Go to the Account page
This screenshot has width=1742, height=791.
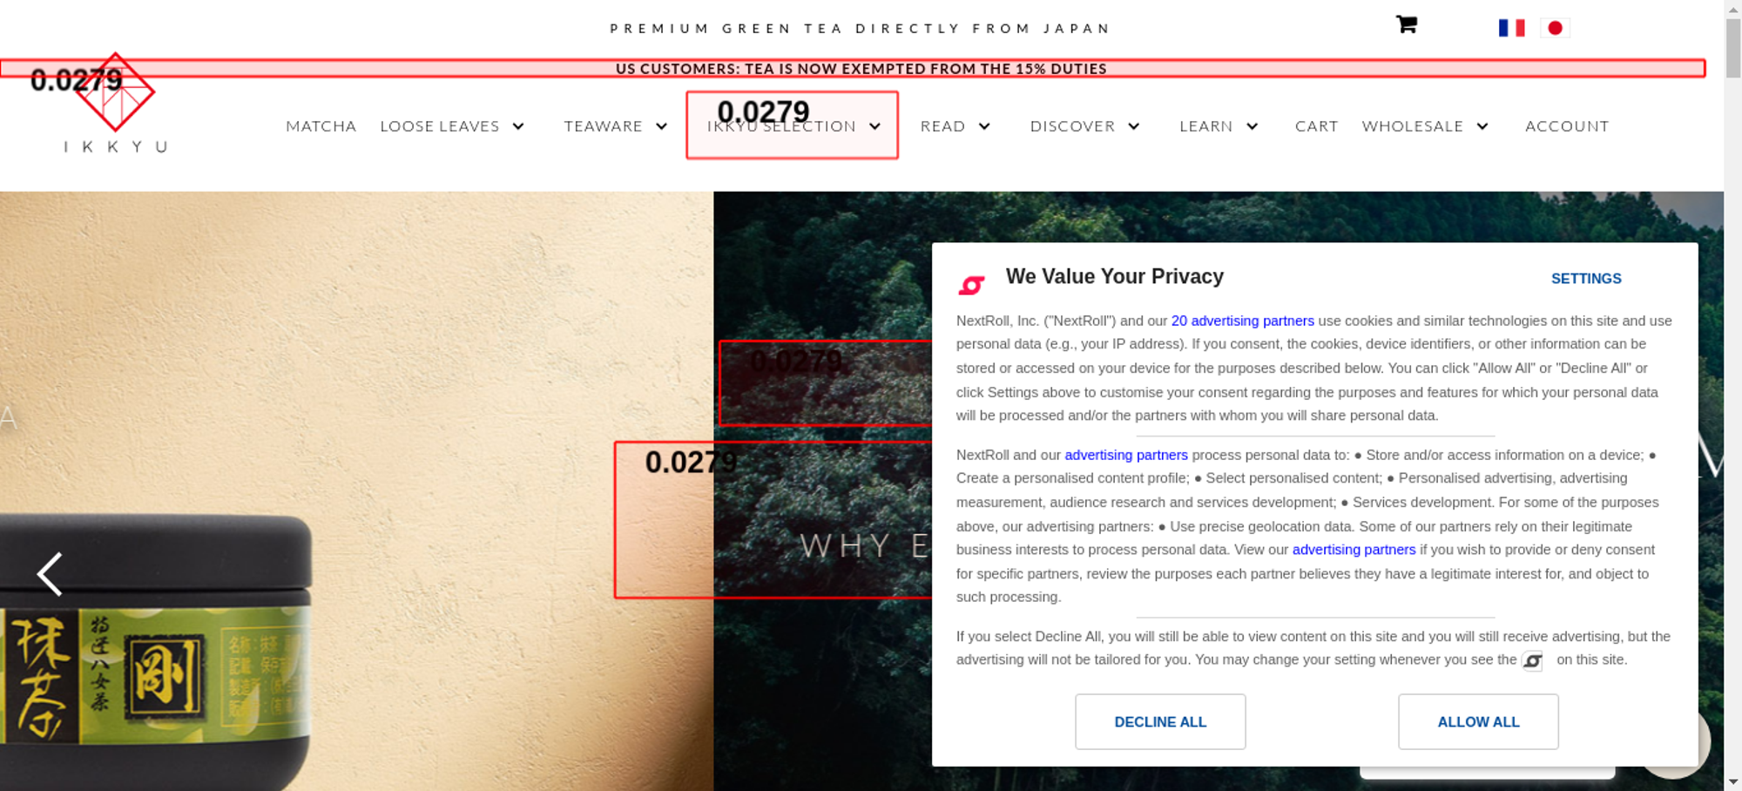[x=1567, y=126]
